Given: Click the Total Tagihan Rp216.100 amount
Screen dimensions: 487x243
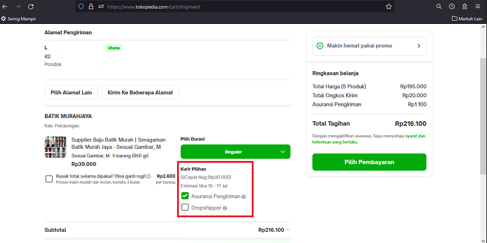Looking at the screenshot, I should click(x=410, y=124).
